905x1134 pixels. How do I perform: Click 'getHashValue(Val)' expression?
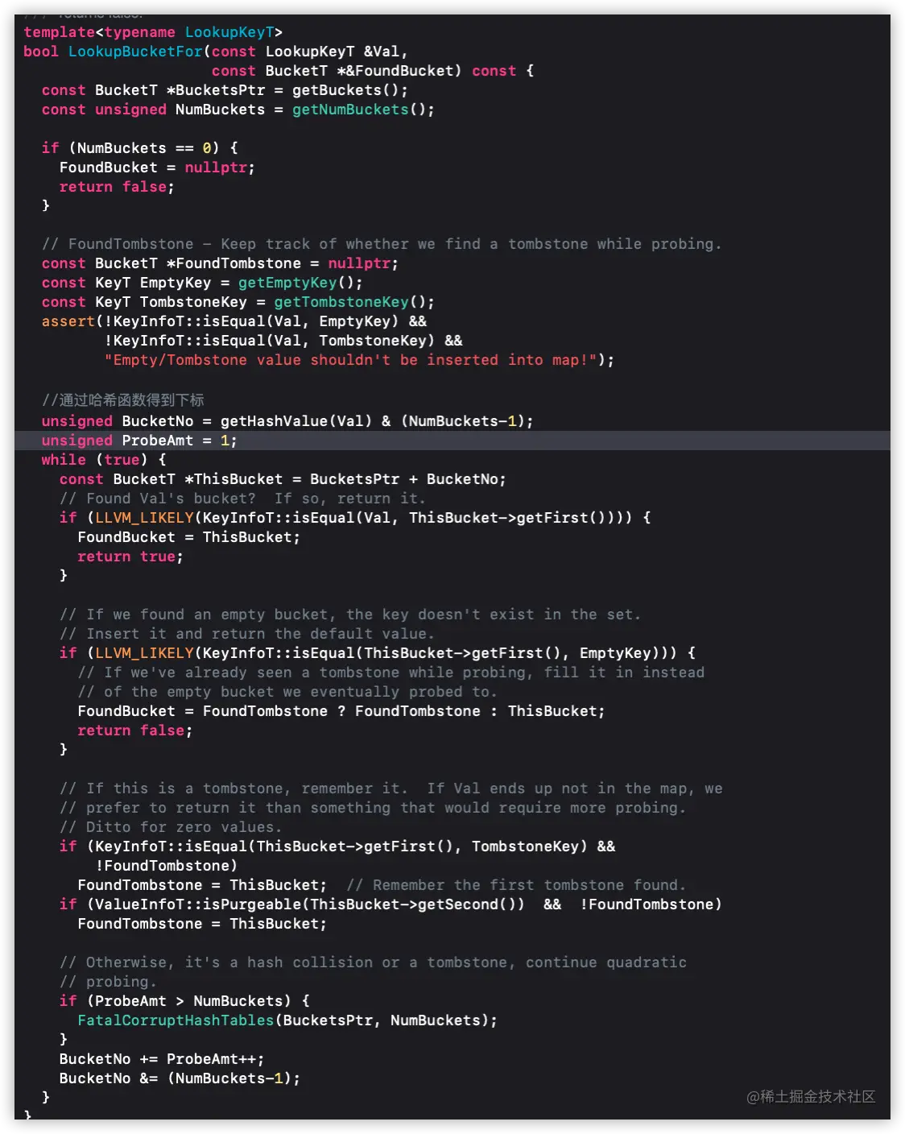click(296, 421)
